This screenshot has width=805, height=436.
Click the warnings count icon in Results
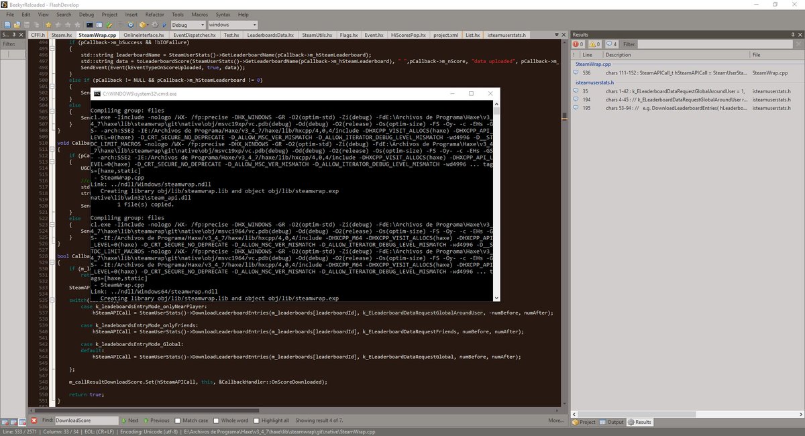click(594, 44)
